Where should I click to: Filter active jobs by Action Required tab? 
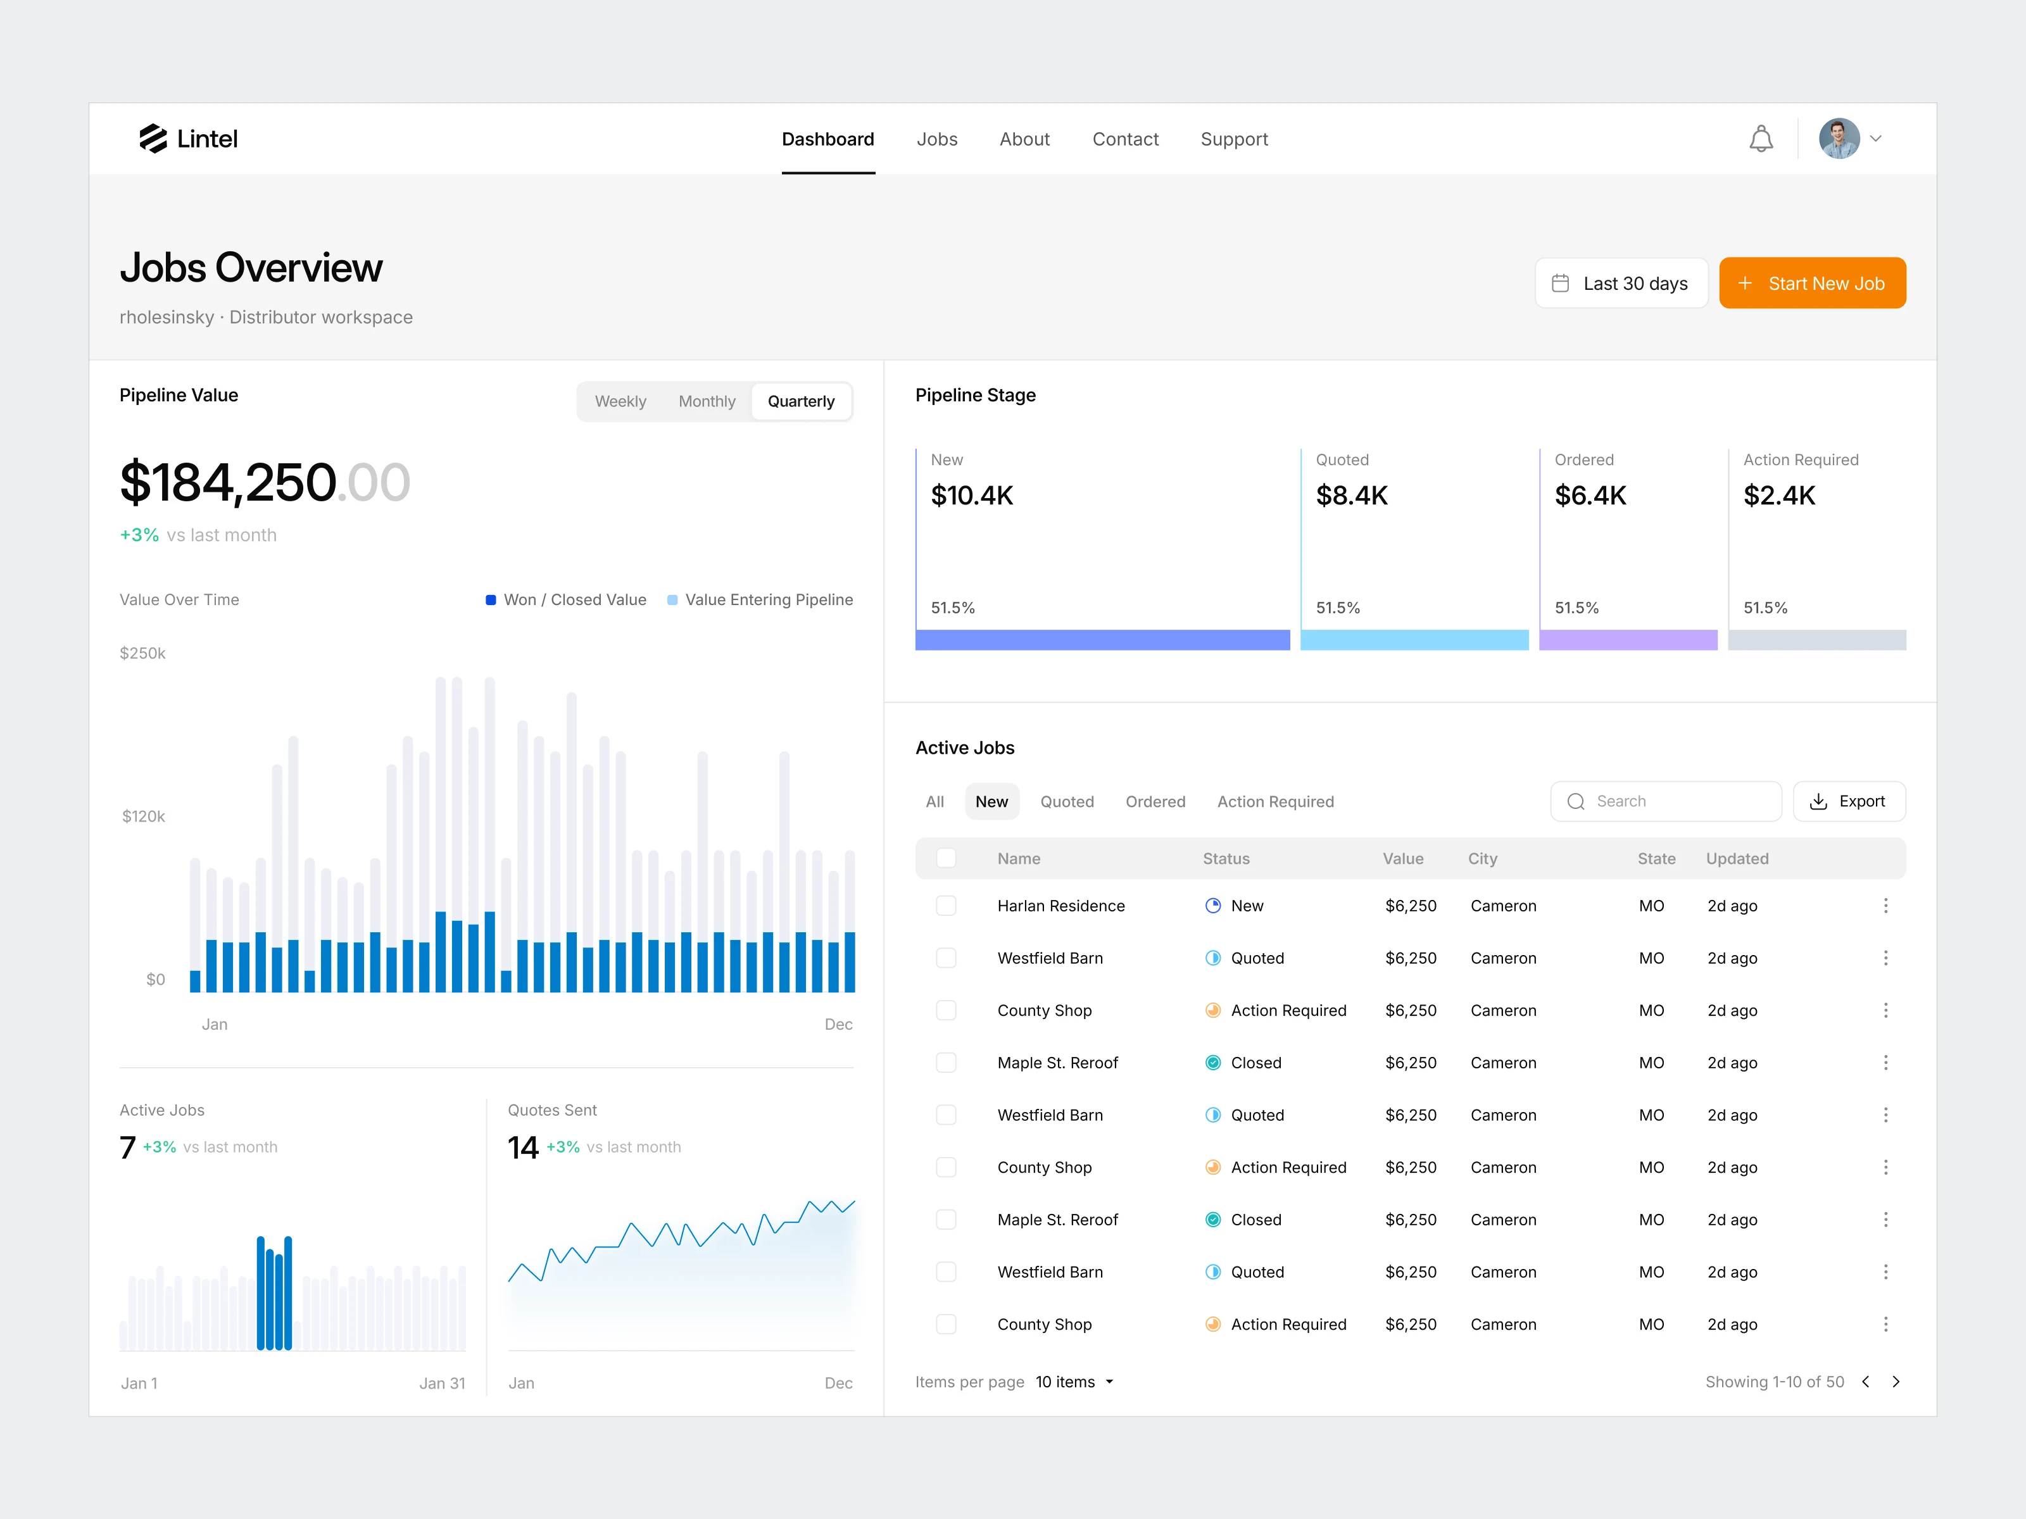(1275, 801)
